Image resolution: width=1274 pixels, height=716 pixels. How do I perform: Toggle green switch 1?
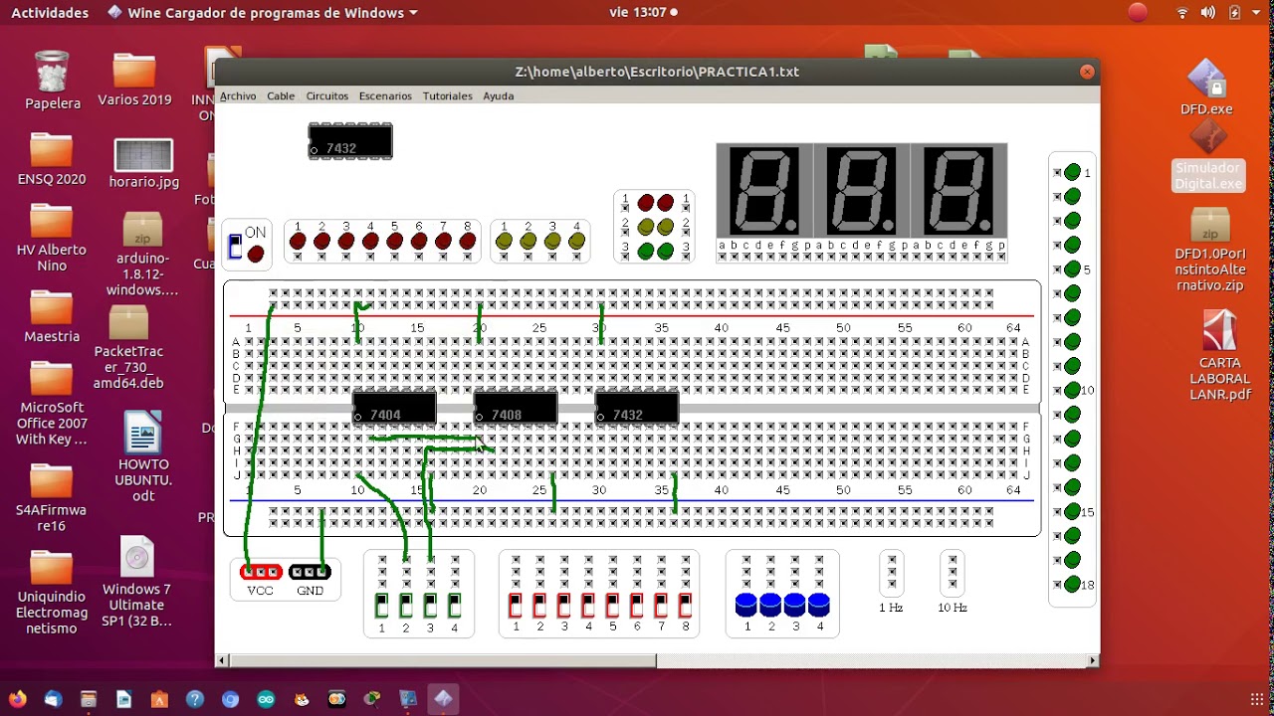(x=381, y=605)
